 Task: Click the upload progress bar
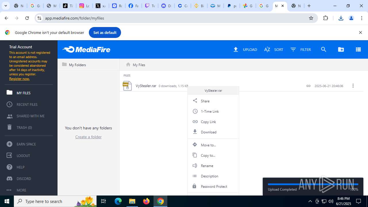point(313,184)
